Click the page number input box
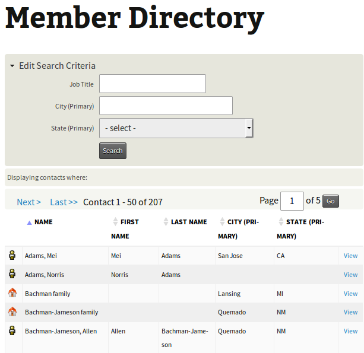Screen dimensions: 364x353 pyautogui.click(x=292, y=201)
